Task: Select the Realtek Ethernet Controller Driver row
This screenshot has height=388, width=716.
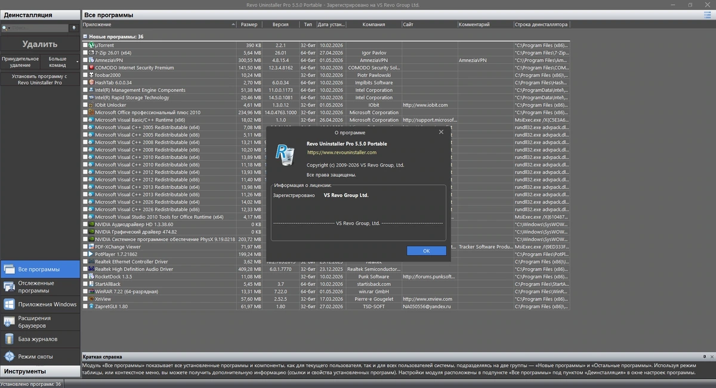Action: coord(326,261)
